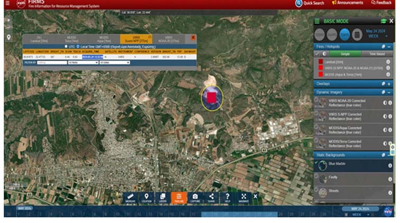Viewport: 400px width, 223px height.
Task: Select the Local Time radio button
Action: [x=78, y=46]
